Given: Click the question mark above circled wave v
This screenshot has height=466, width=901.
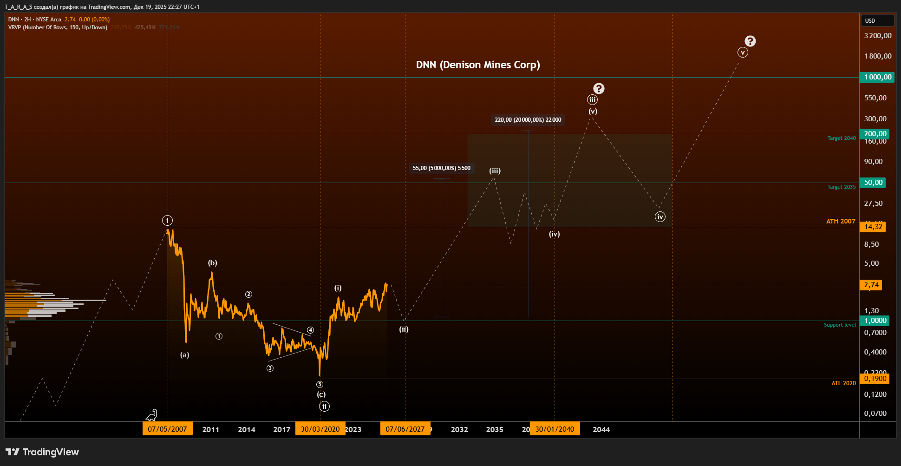Looking at the screenshot, I should (x=750, y=41).
